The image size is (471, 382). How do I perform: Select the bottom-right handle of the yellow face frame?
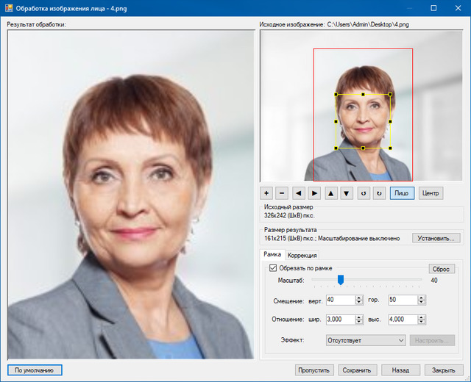[390, 148]
